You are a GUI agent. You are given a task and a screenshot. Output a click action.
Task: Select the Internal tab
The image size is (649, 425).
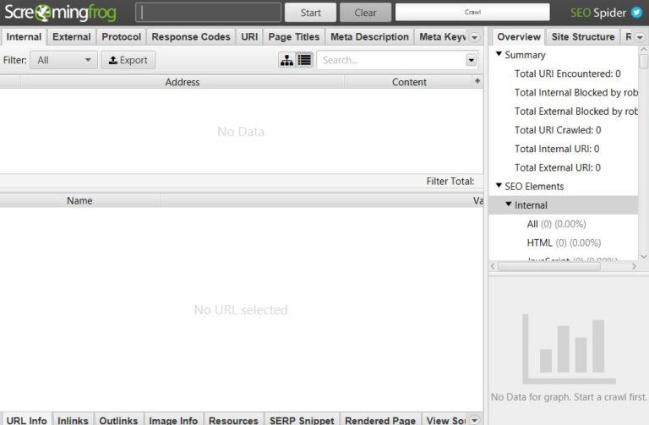point(24,37)
